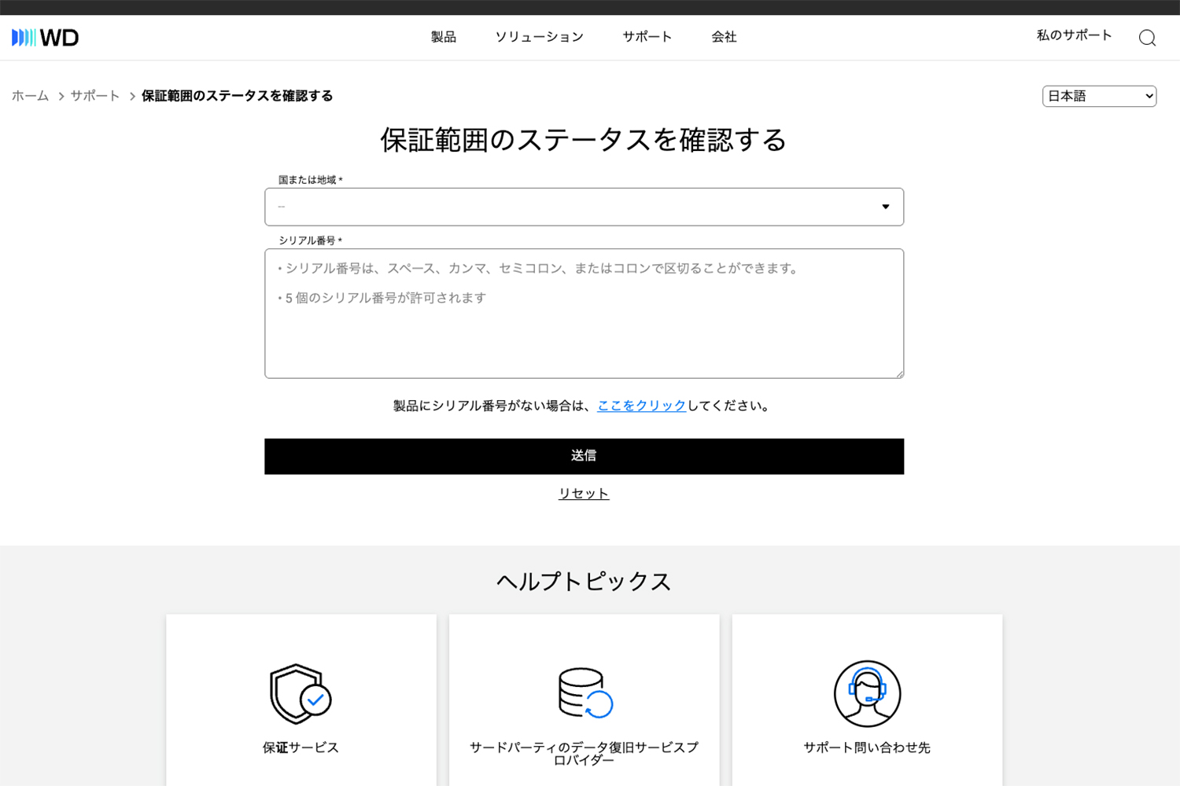Open the 製品 menu
Viewport: 1180px width, 786px height.
[x=444, y=37]
